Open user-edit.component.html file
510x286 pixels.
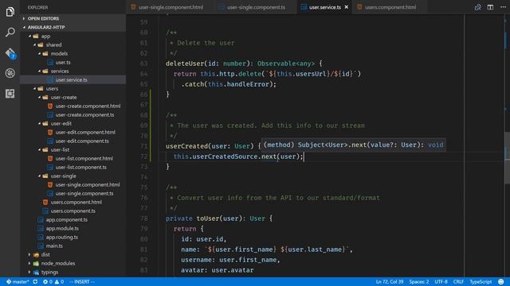(85, 133)
